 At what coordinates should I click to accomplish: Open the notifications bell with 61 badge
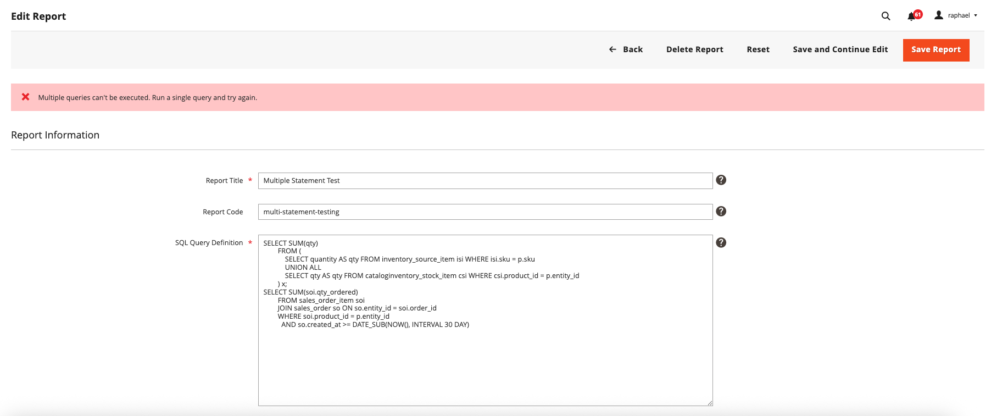point(912,16)
